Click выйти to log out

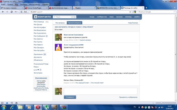[137, 17]
